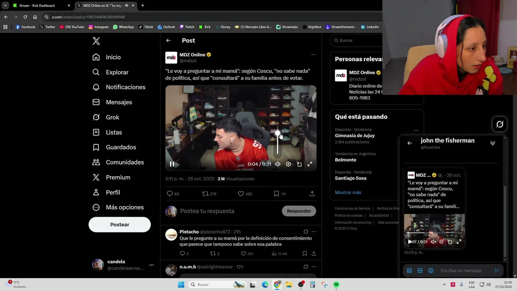Make the chat video fullscreen
Image resolution: width=517 pixels, height=291 pixels.
pyautogui.click(x=459, y=242)
